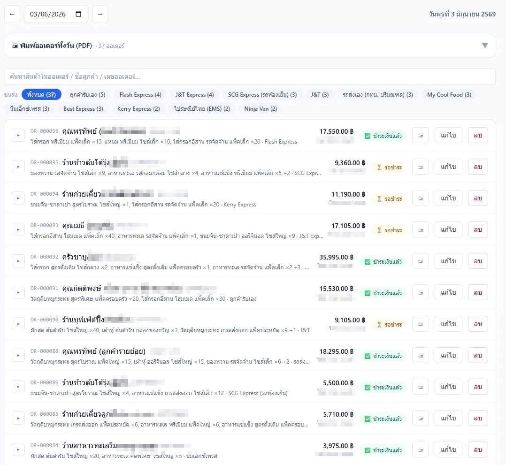Go to the previous day arrow
This screenshot has height=465, width=506.
(x=12, y=14)
